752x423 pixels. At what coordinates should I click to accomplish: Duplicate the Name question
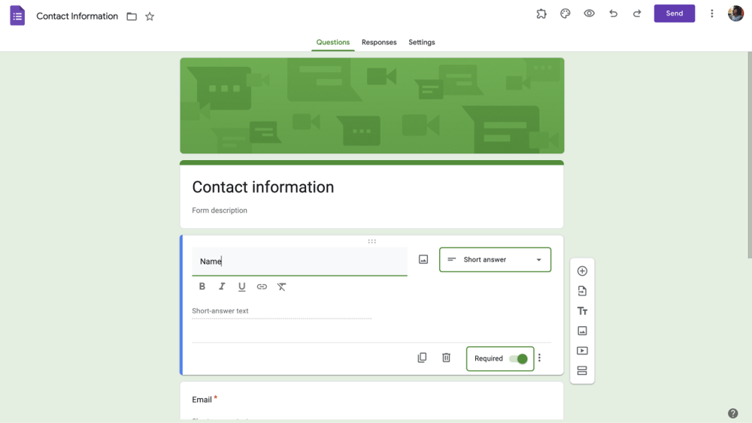coord(422,358)
